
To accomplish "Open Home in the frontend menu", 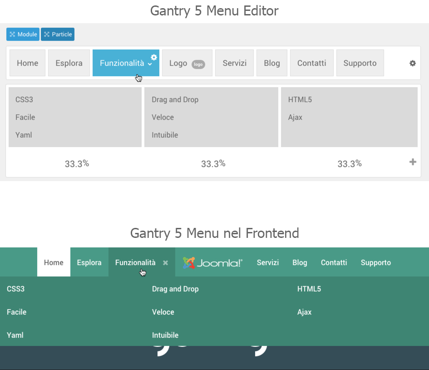I will point(54,262).
